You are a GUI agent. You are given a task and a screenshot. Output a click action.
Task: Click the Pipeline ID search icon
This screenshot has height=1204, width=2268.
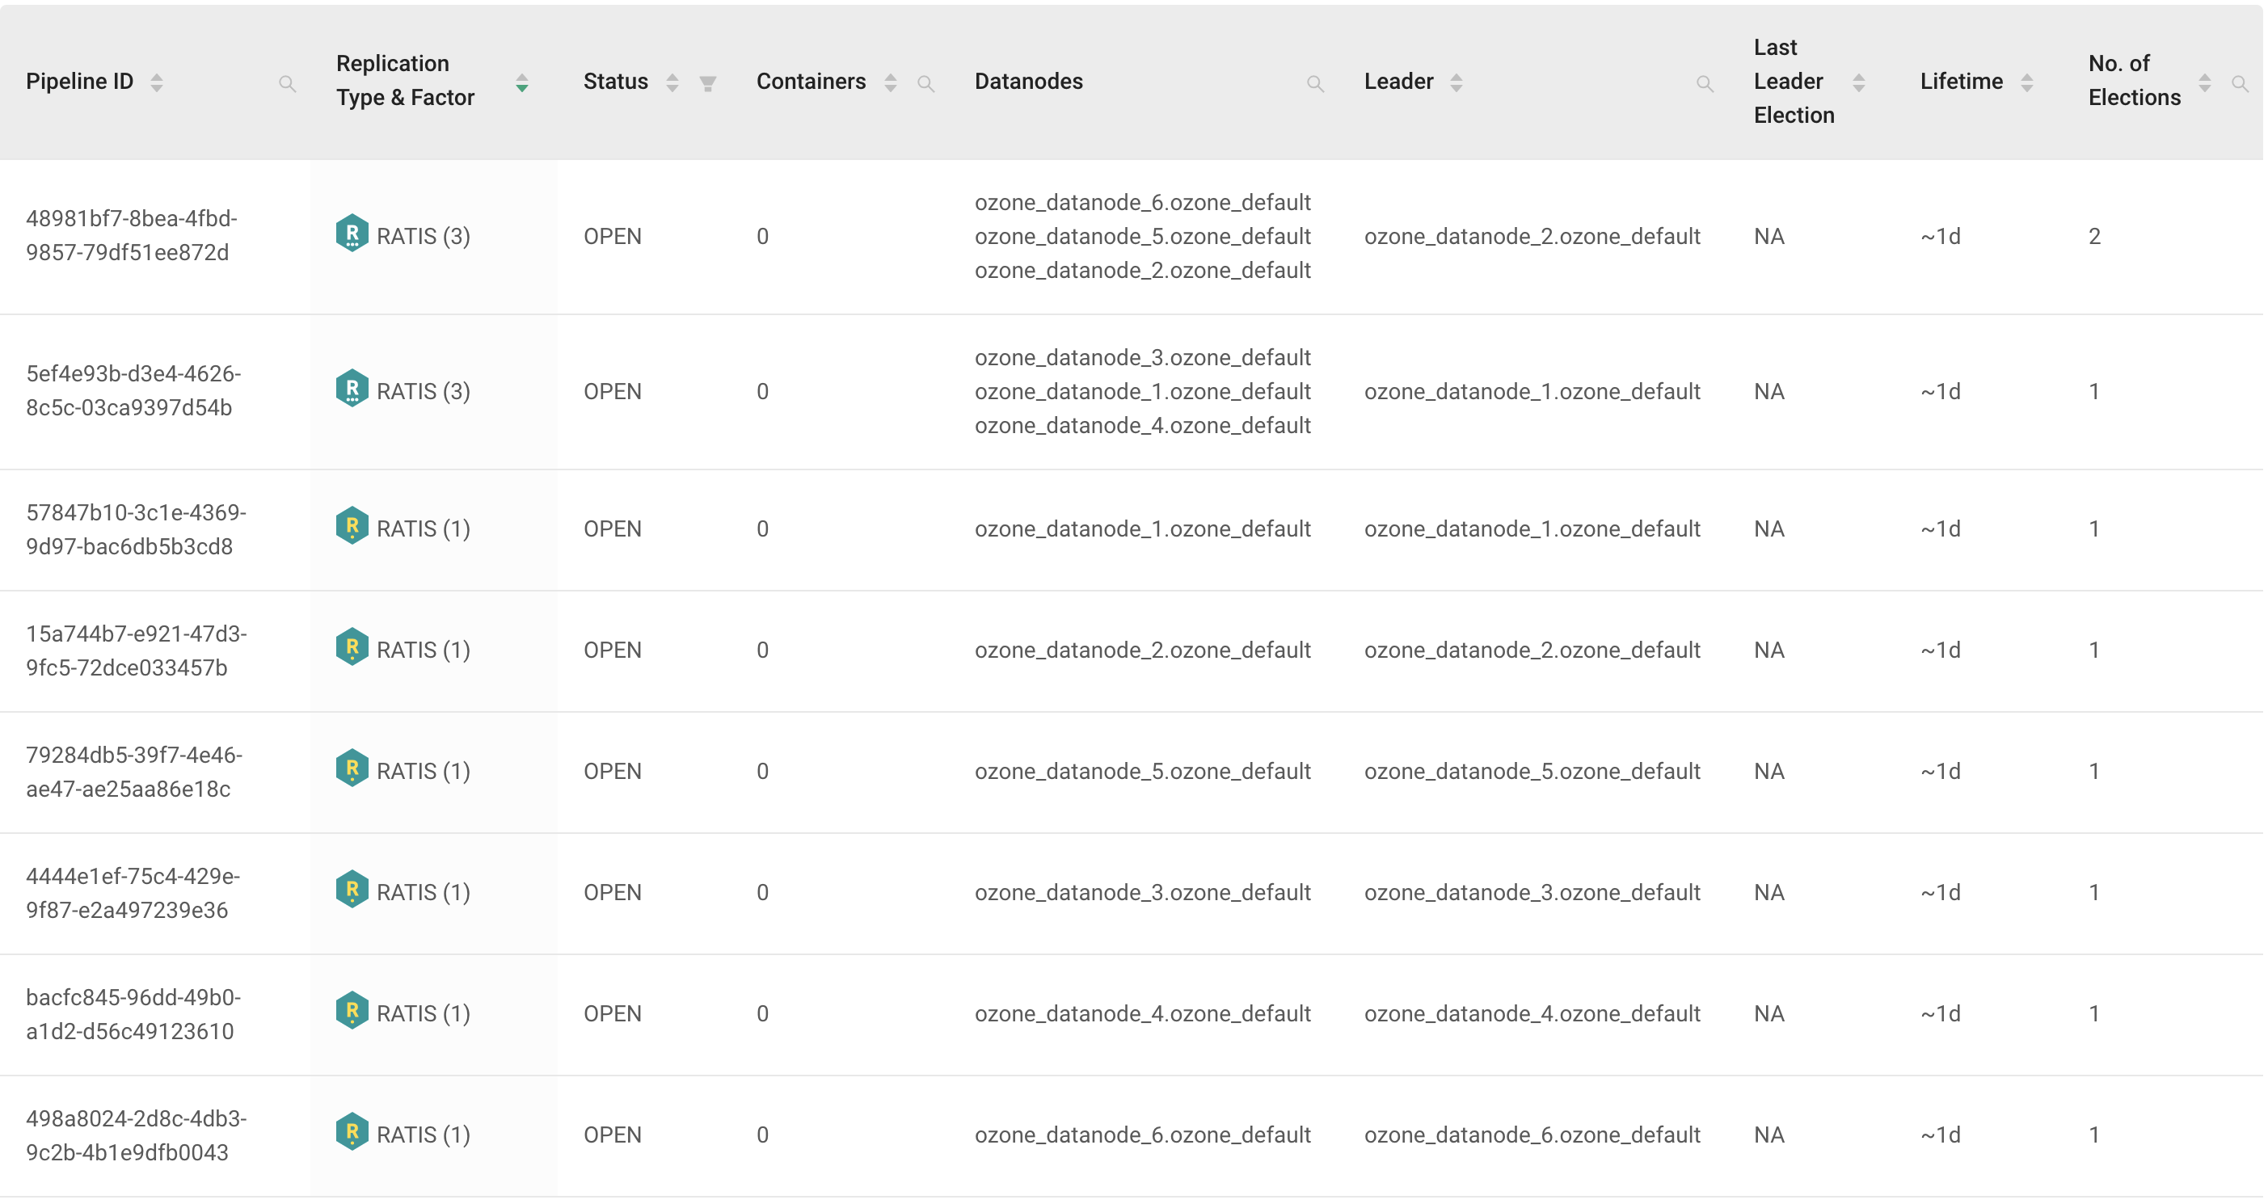click(x=287, y=83)
